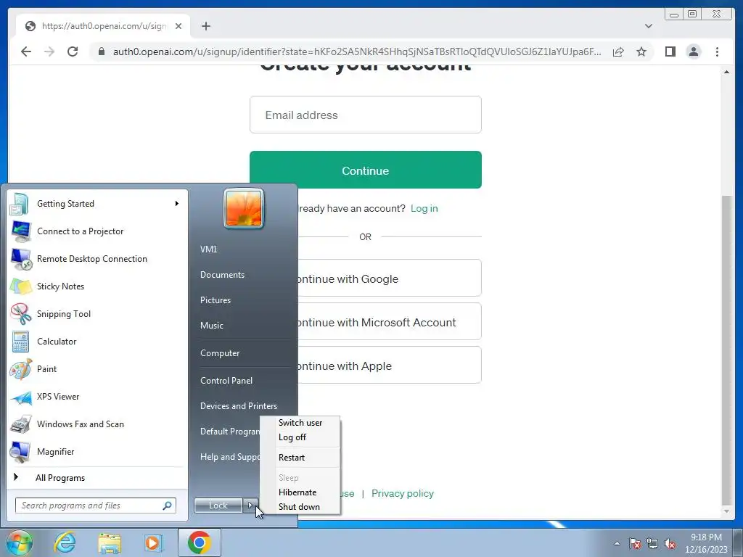Click page scrollbar up arrow

click(x=726, y=72)
